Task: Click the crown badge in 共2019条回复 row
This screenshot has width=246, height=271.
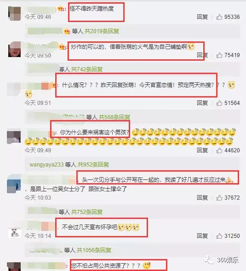Action: tap(67, 31)
